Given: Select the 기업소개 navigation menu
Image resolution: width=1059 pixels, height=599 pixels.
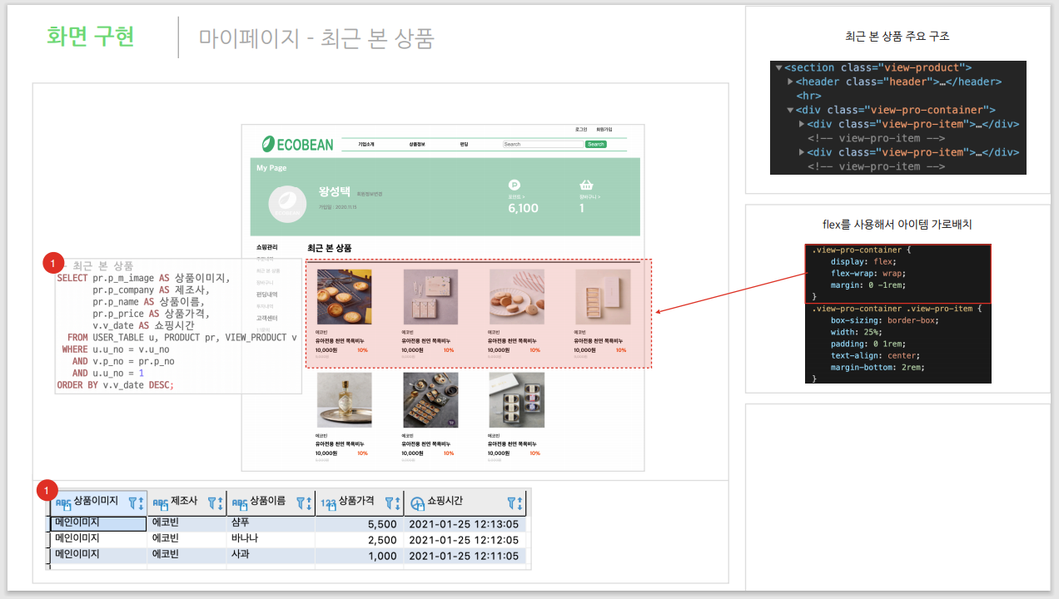Looking at the screenshot, I should (367, 144).
